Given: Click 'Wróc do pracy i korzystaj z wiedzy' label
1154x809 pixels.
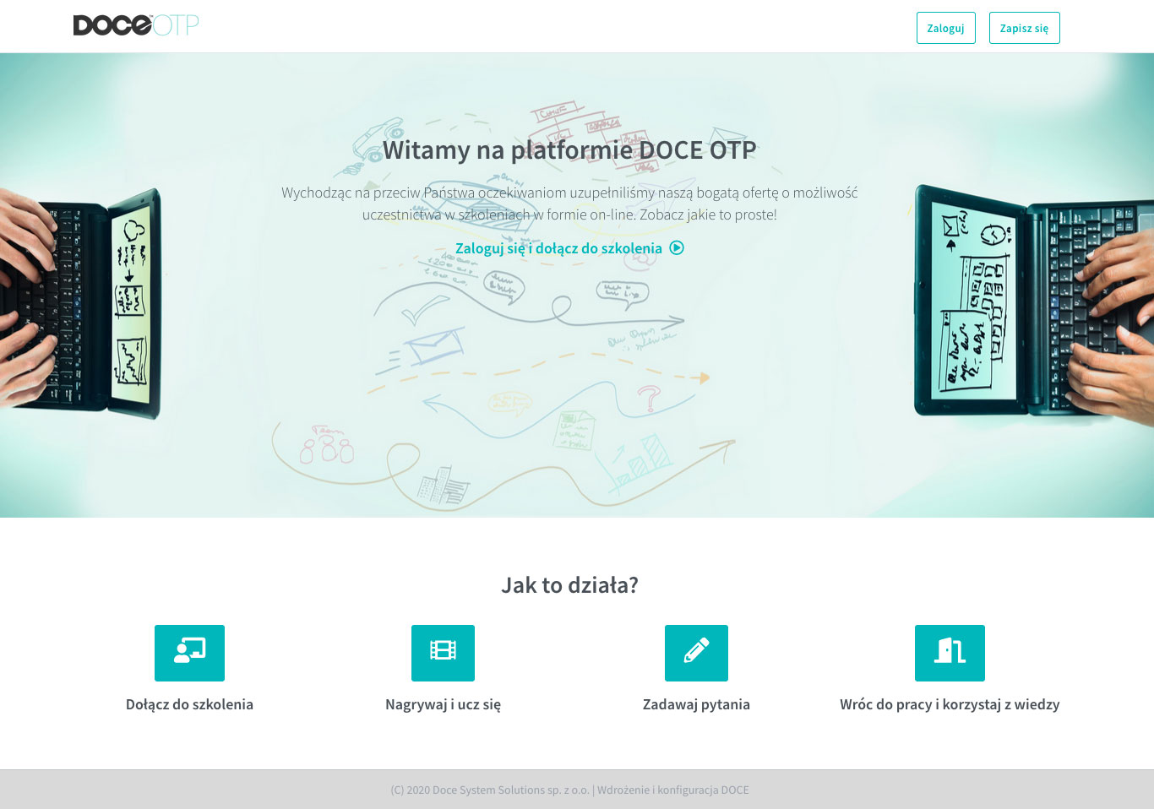Looking at the screenshot, I should 950,704.
